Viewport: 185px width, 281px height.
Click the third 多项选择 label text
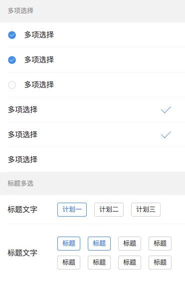(39, 84)
